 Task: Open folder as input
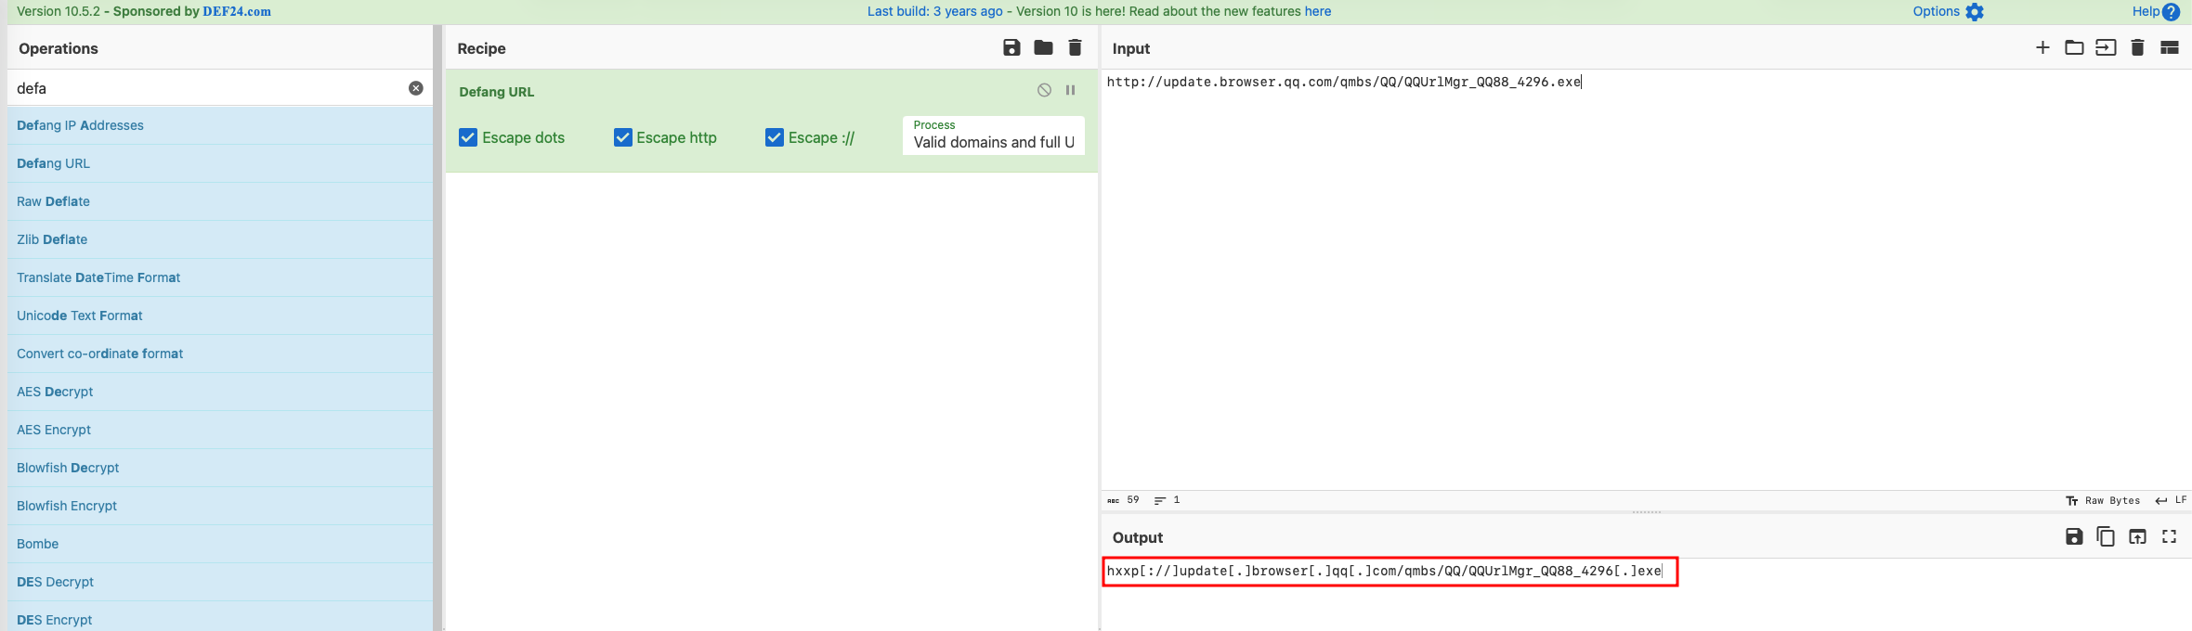coord(2074,47)
